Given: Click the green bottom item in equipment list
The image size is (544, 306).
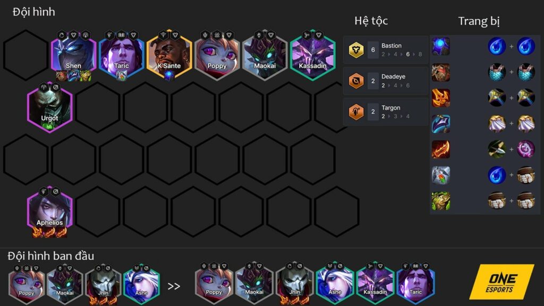Looking at the screenshot, I should click(x=441, y=201).
